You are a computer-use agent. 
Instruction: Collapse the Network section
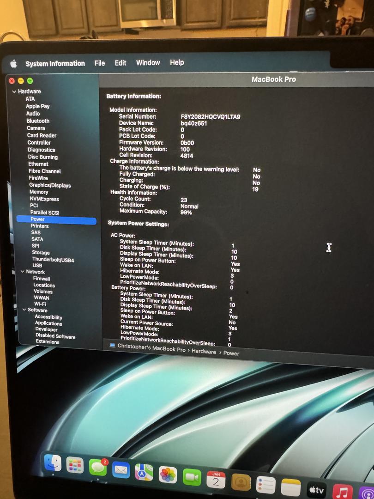pyautogui.click(x=23, y=272)
